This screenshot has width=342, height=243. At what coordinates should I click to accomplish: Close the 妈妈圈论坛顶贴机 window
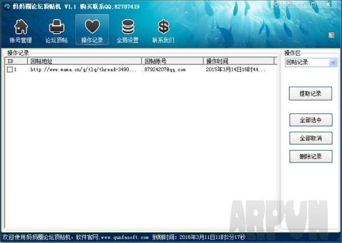(328, 5)
